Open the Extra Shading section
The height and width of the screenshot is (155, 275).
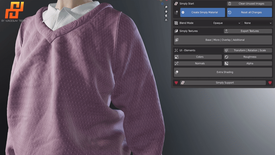223,72
